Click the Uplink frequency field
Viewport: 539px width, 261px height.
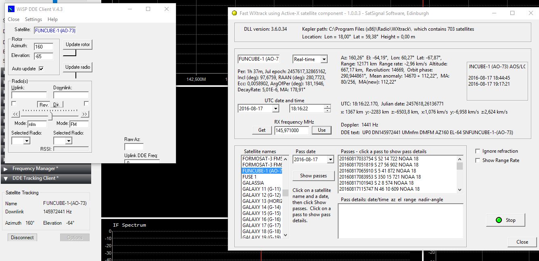pyautogui.click(x=29, y=95)
